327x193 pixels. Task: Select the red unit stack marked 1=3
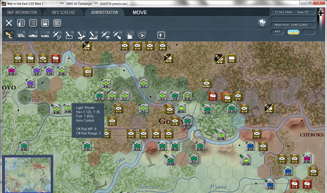[x=226, y=97]
